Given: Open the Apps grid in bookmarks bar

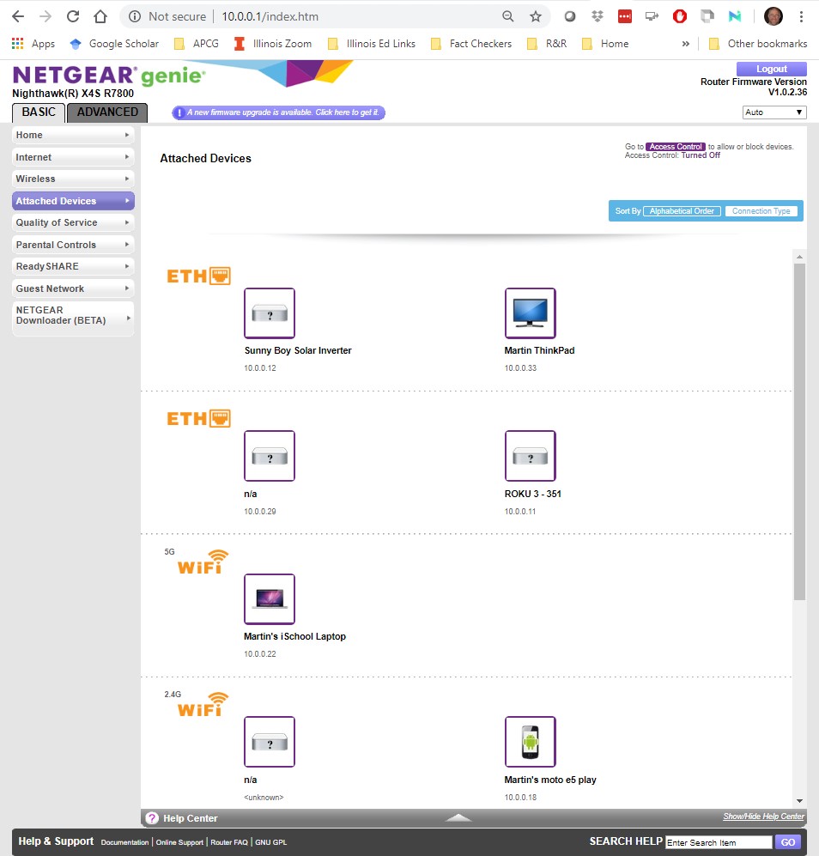Looking at the screenshot, I should pos(33,44).
